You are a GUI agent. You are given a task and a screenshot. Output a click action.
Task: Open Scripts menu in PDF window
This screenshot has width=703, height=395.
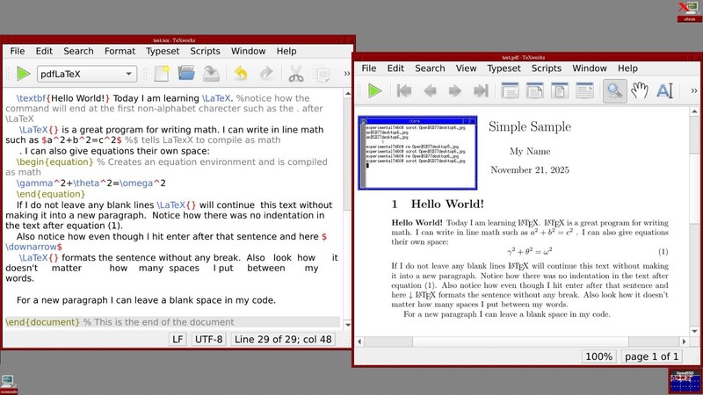point(546,68)
